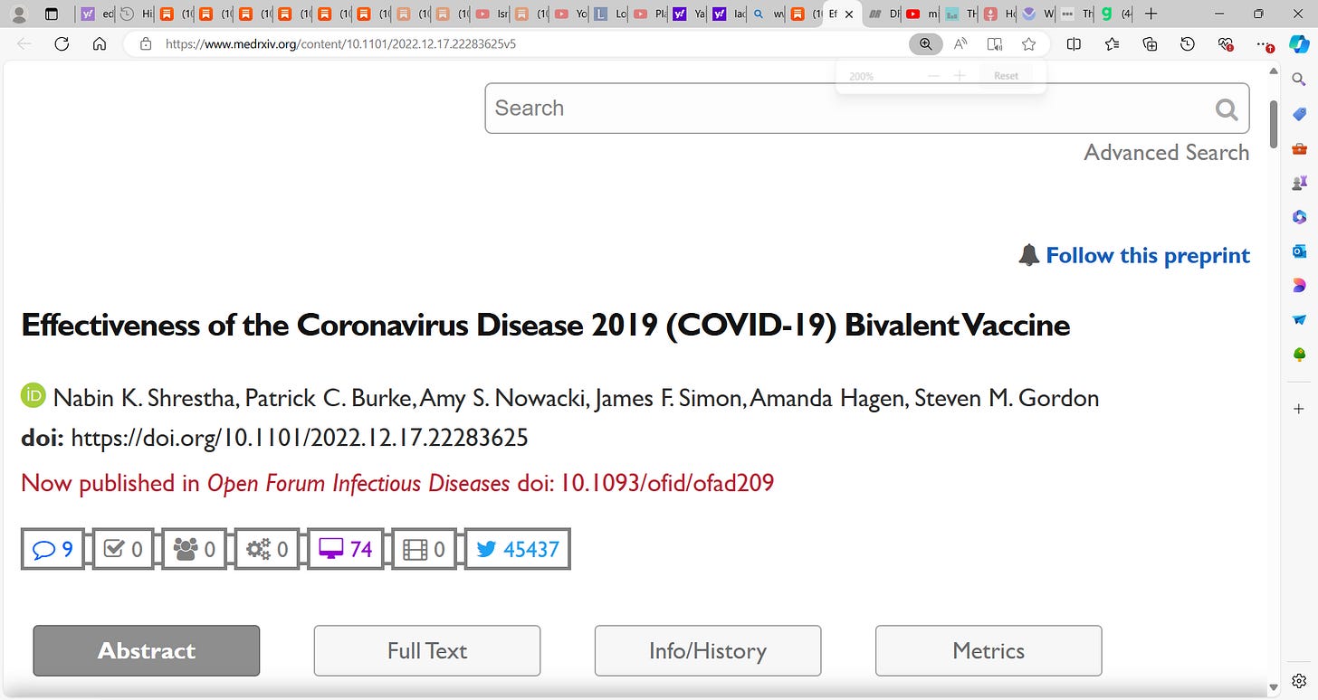Open the sidebar Outlook icon

point(1299,251)
